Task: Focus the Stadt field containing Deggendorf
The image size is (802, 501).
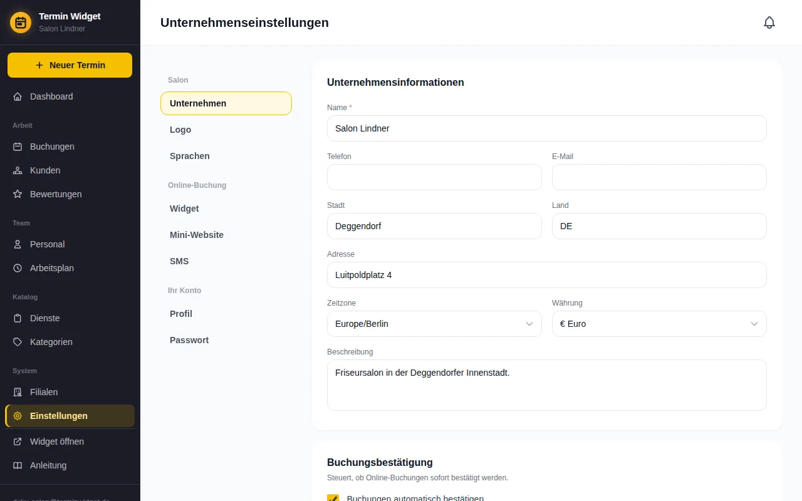Action: click(x=434, y=226)
